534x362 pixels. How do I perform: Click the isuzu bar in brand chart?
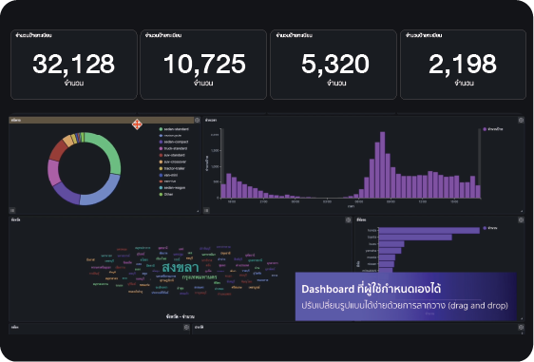[x=391, y=244]
